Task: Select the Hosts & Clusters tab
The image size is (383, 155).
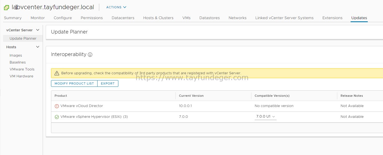Action: [158, 18]
